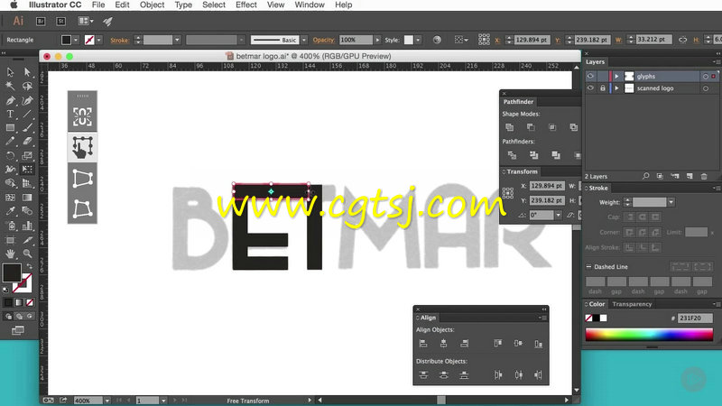
Task: Click the toolbox Fill swatch
Action: (x=12, y=272)
